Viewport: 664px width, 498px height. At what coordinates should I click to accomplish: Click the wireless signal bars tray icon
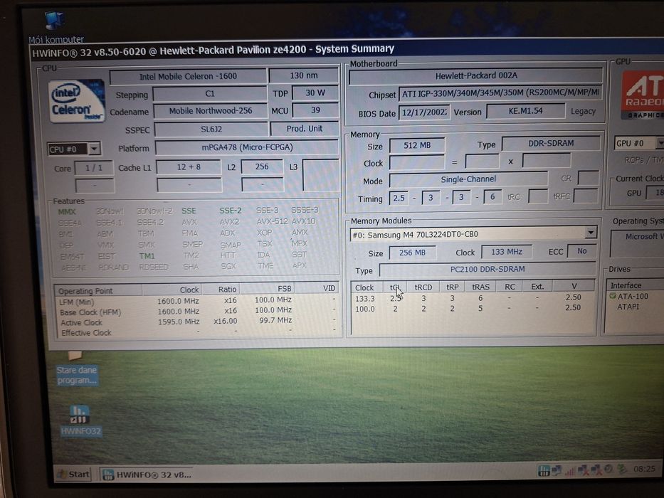(x=569, y=470)
